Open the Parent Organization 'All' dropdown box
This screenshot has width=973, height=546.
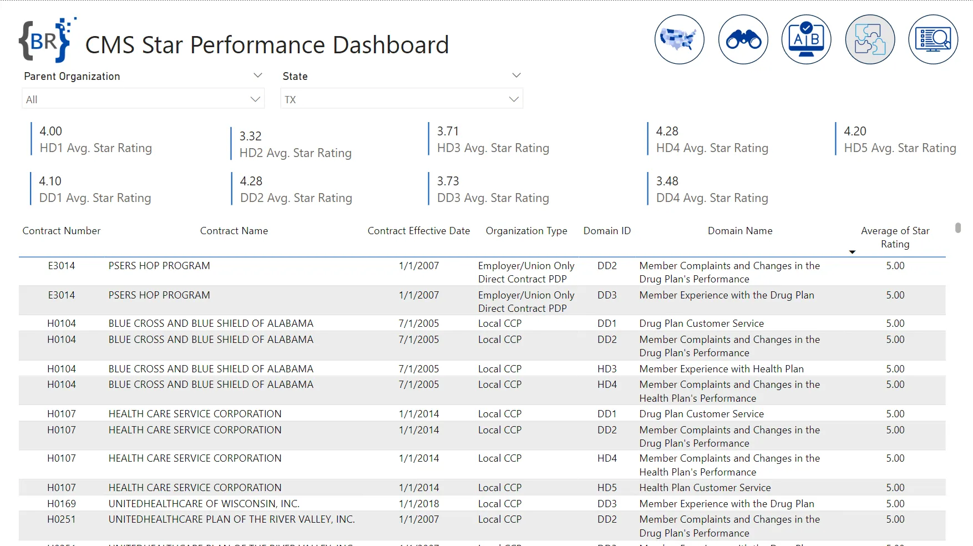click(143, 99)
